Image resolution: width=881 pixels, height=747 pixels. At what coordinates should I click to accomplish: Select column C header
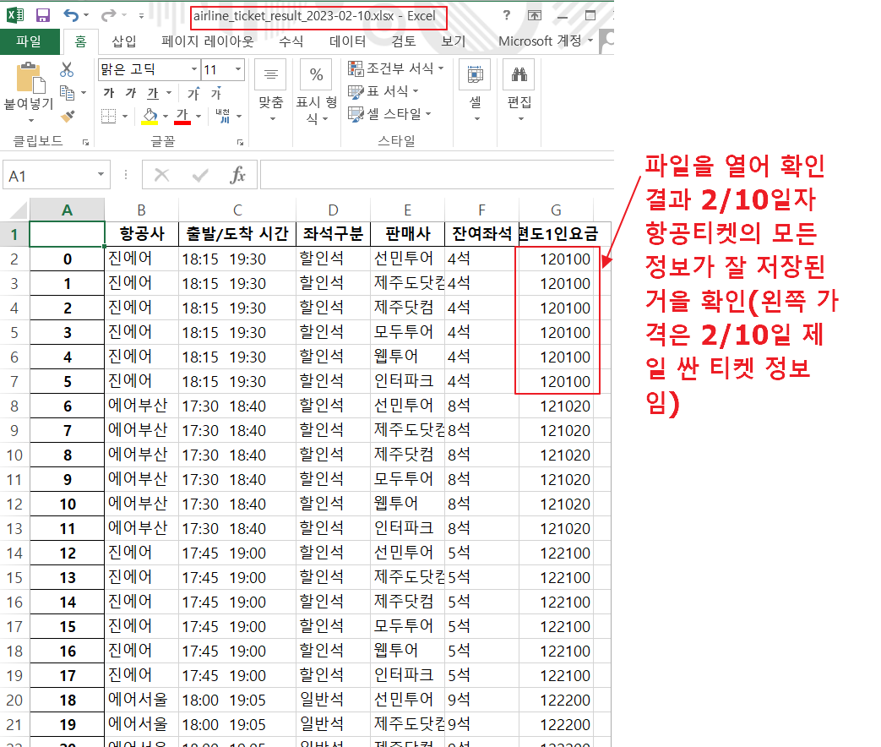(237, 210)
